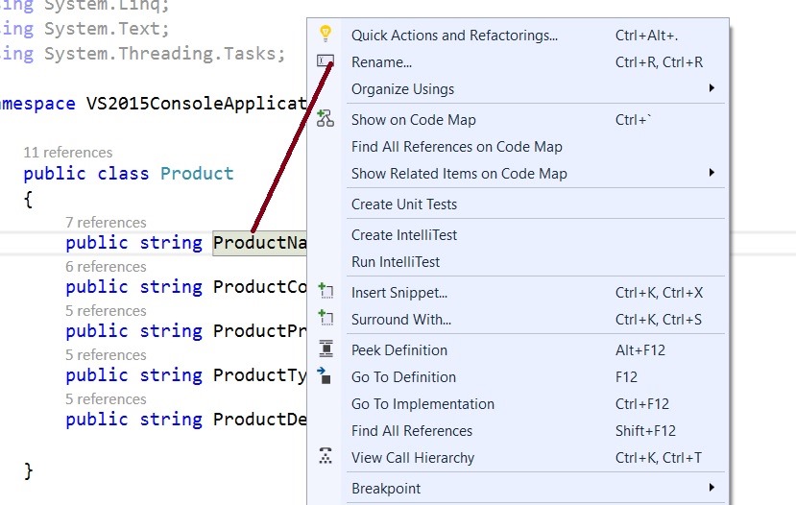The image size is (796, 505).
Task: Click the Go To Definition icon
Action: click(326, 376)
